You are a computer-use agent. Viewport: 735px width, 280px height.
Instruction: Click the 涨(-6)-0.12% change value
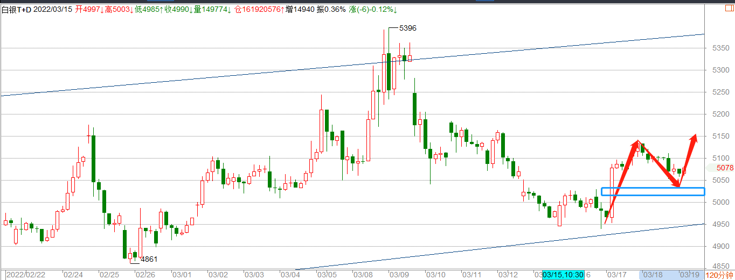tap(373, 10)
